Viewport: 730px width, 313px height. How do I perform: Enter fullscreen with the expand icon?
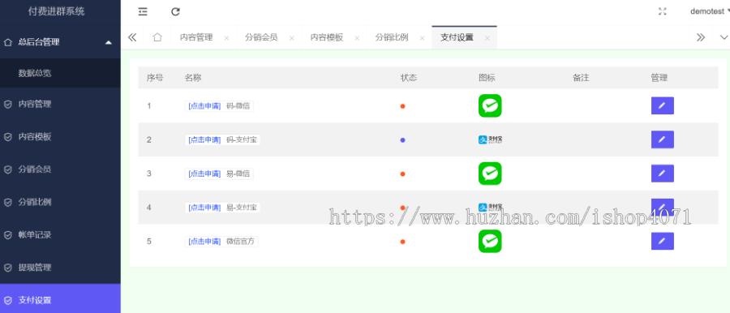tap(663, 11)
